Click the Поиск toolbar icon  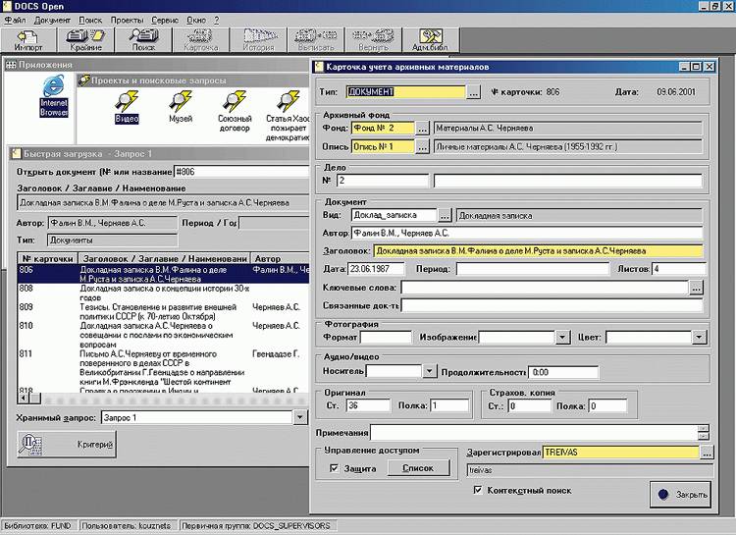pyautogui.click(x=143, y=39)
